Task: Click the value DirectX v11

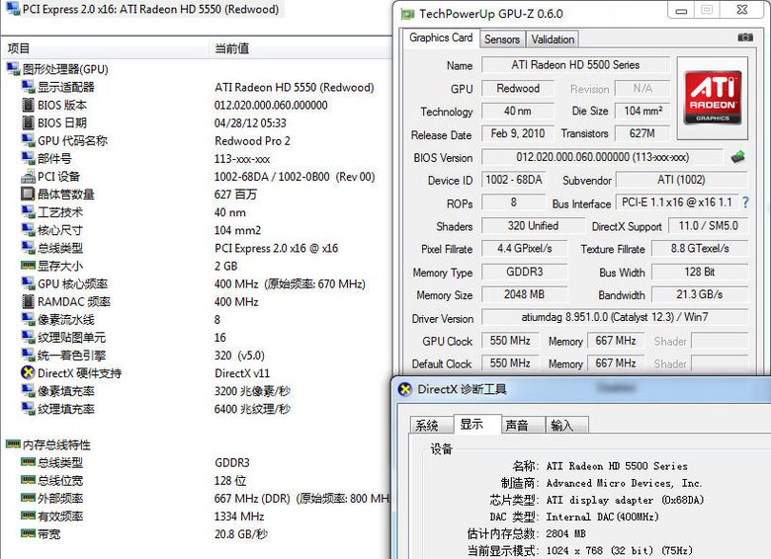Action: pyautogui.click(x=242, y=373)
